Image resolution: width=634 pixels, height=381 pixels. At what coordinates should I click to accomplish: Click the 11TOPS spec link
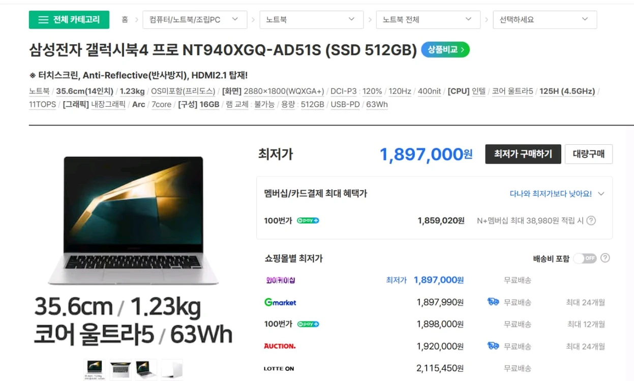pos(43,105)
